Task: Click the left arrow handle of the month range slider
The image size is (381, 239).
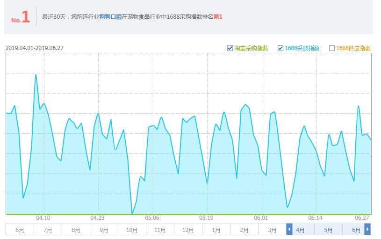Action: pos(289,229)
